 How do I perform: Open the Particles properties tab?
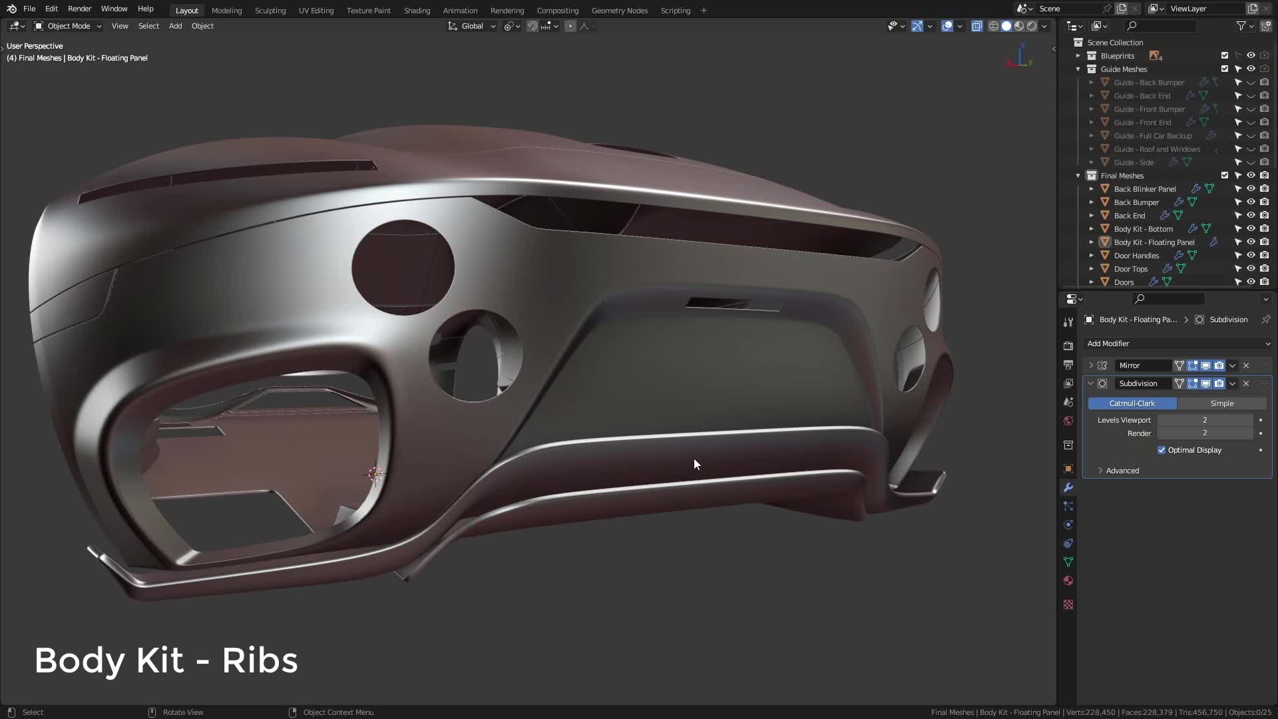(x=1068, y=506)
